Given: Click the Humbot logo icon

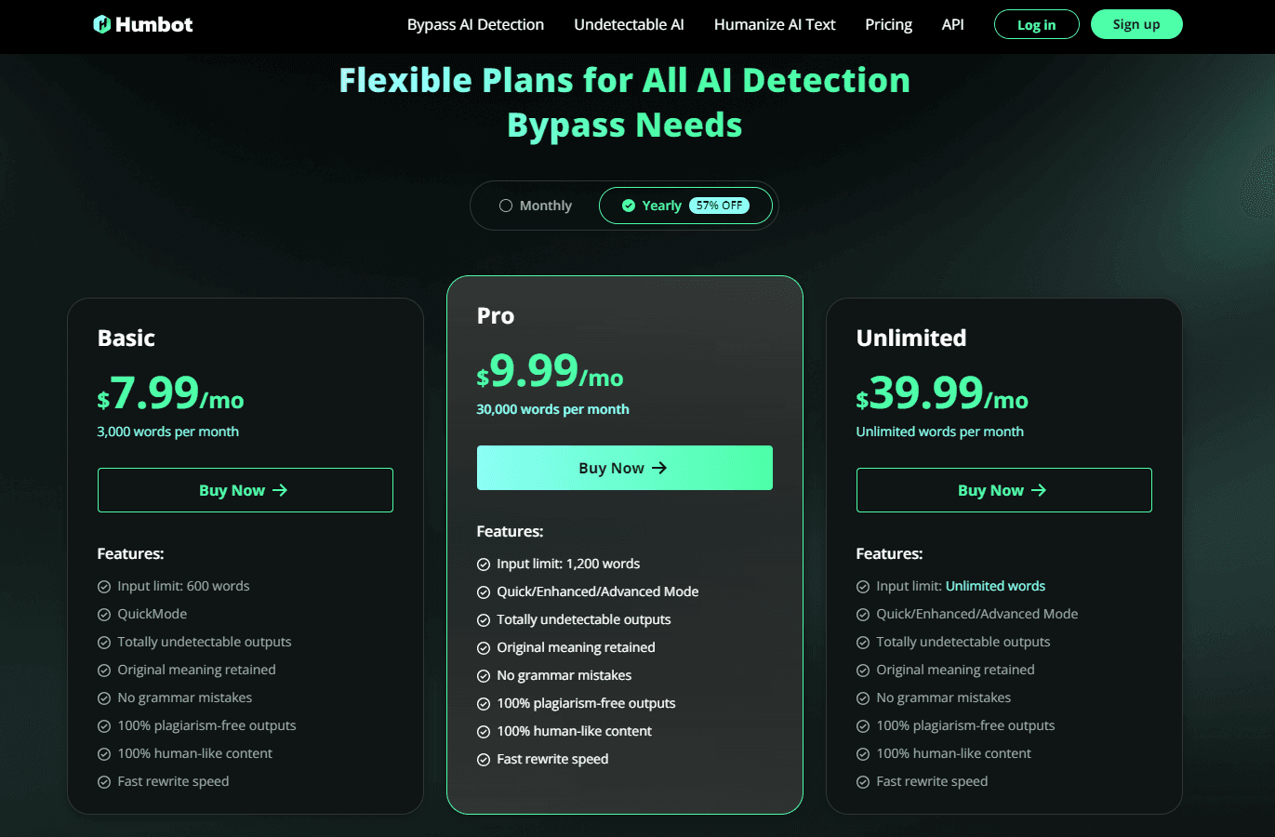Looking at the screenshot, I should click(102, 24).
